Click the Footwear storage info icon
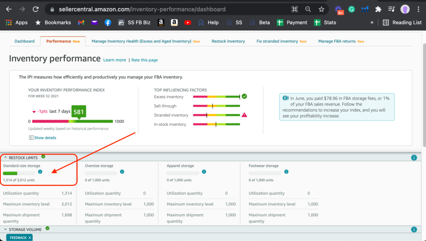426x241 pixels. [x=286, y=172]
